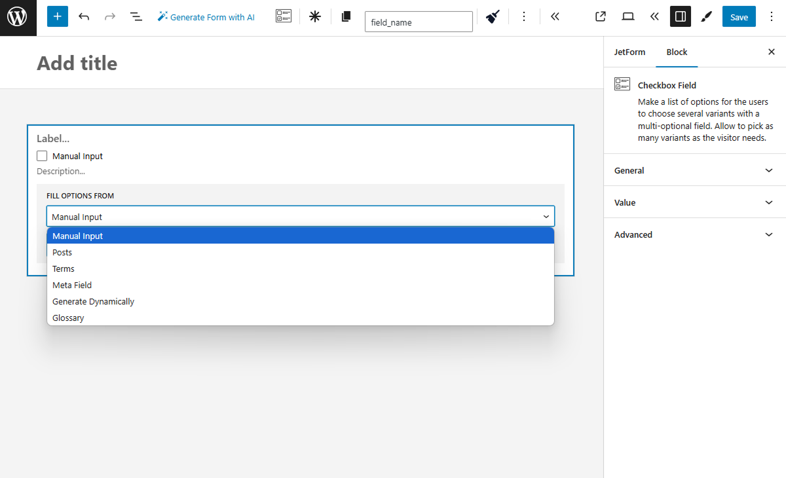This screenshot has height=478, width=786.
Task: Select Generate Dynamically option
Action: pos(301,301)
